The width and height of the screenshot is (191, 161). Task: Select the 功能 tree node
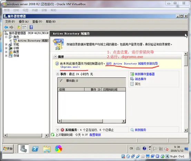(14, 44)
